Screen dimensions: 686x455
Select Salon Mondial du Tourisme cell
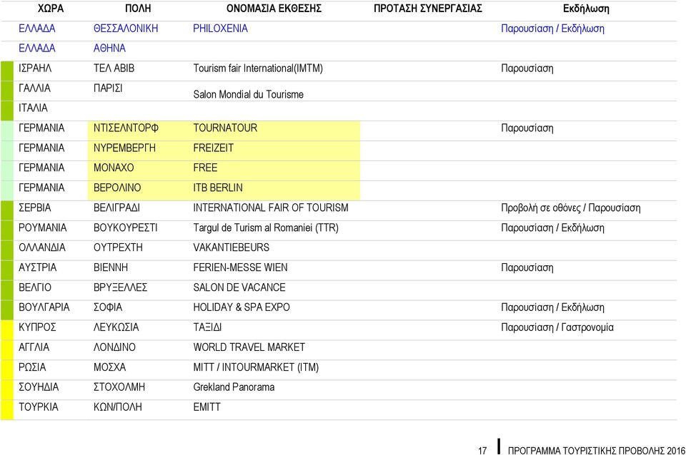click(x=248, y=94)
